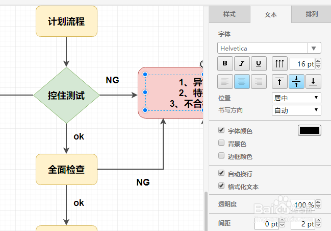
Task: Open the Helvetica font family dropdown
Action: [269, 48]
